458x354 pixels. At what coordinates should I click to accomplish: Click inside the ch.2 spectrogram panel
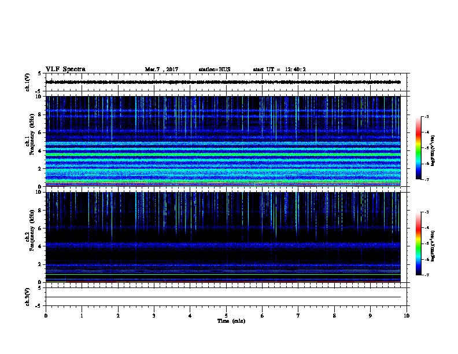coord(223,237)
